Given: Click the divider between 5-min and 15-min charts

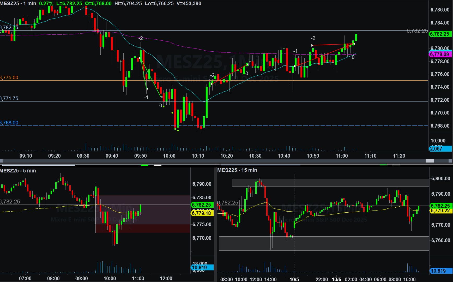Looking at the screenshot, I should [215, 224].
